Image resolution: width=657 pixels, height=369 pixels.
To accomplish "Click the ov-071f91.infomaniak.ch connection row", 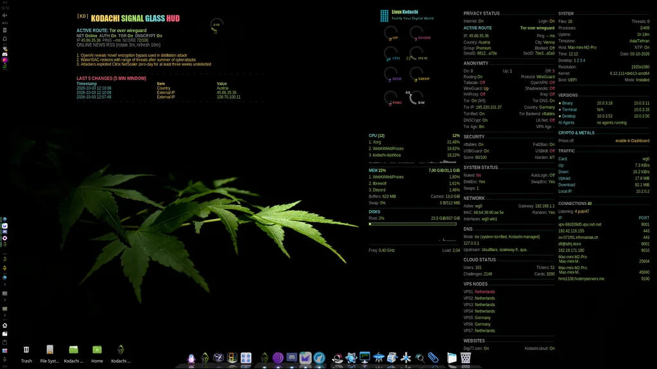I will click(x=604, y=237).
